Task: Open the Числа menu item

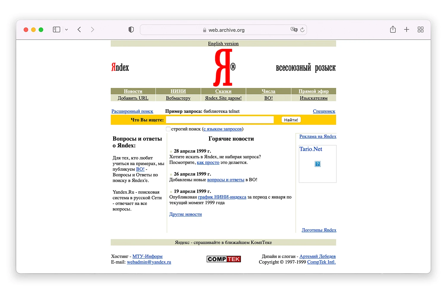Action: click(268, 91)
